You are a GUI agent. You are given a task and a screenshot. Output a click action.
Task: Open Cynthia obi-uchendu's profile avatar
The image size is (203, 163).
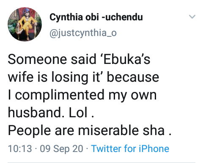tap(25, 24)
